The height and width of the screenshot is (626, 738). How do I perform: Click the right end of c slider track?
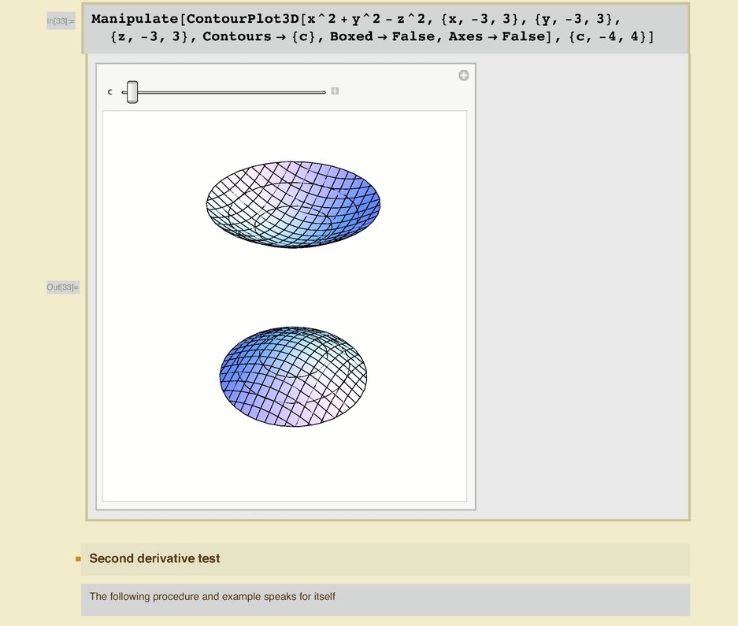pos(323,92)
